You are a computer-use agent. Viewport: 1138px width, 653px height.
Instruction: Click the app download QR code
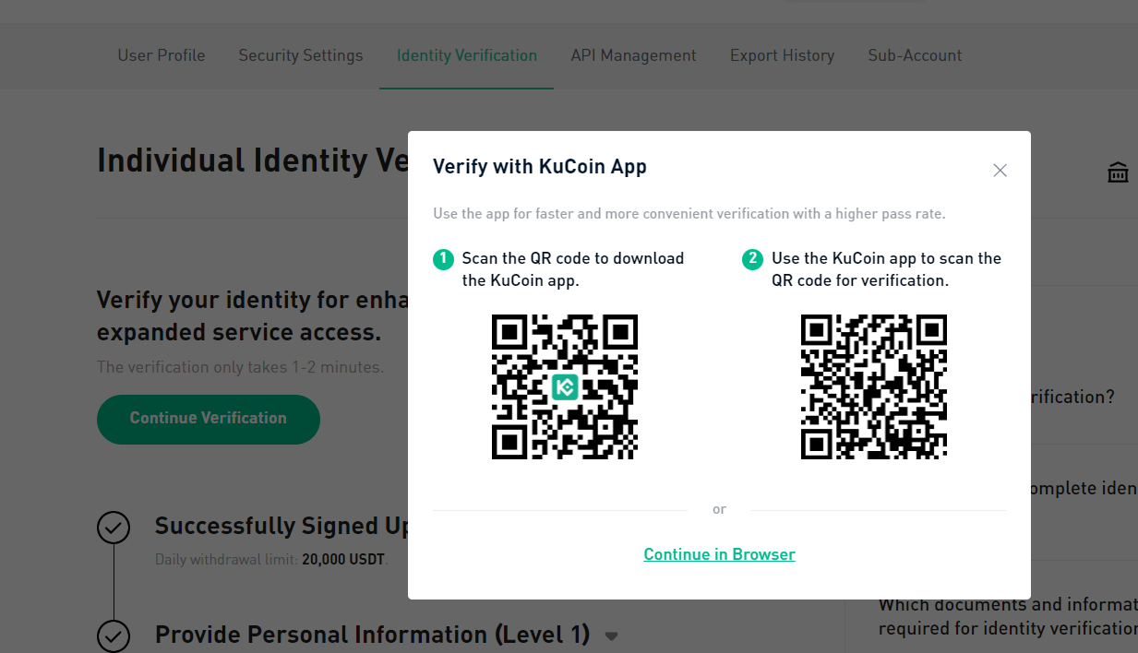[565, 387]
